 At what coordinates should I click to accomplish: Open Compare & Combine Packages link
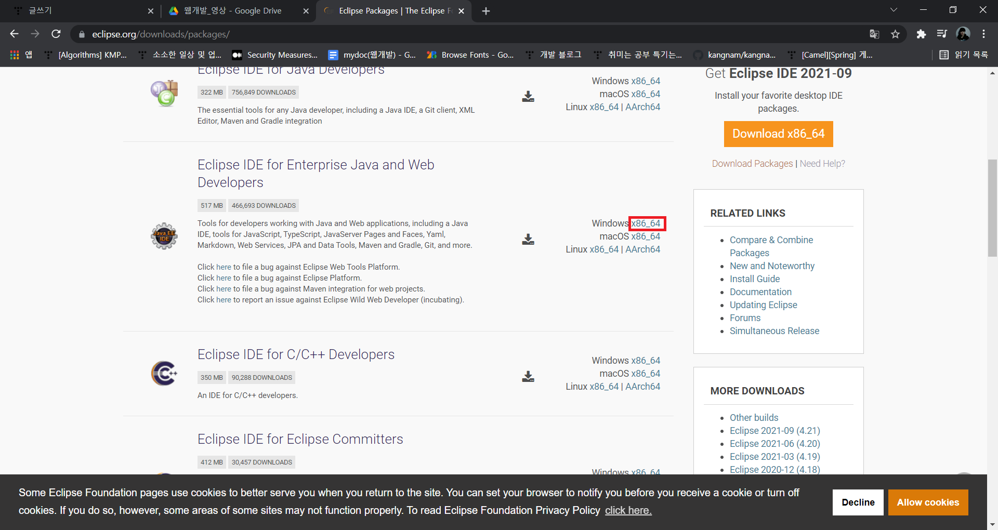coord(771,246)
